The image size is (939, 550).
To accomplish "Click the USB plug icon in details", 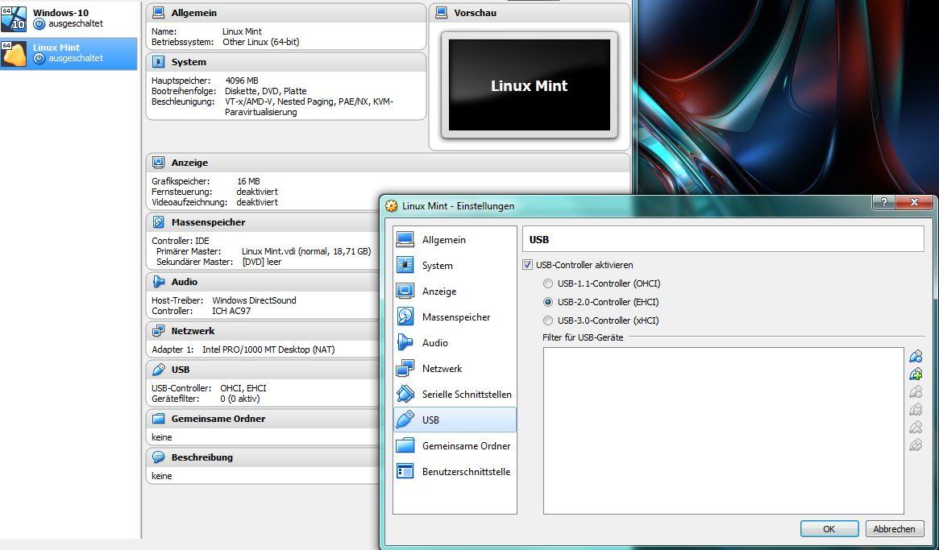I will pos(158,370).
